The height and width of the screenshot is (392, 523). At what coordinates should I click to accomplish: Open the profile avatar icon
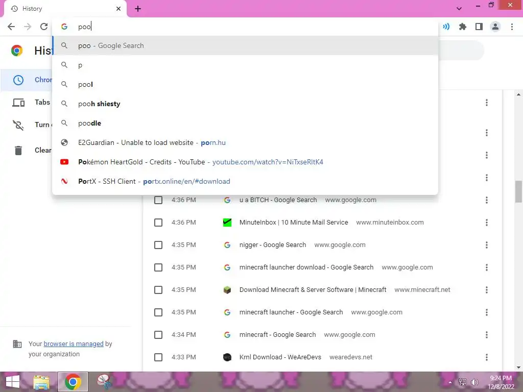(x=495, y=27)
